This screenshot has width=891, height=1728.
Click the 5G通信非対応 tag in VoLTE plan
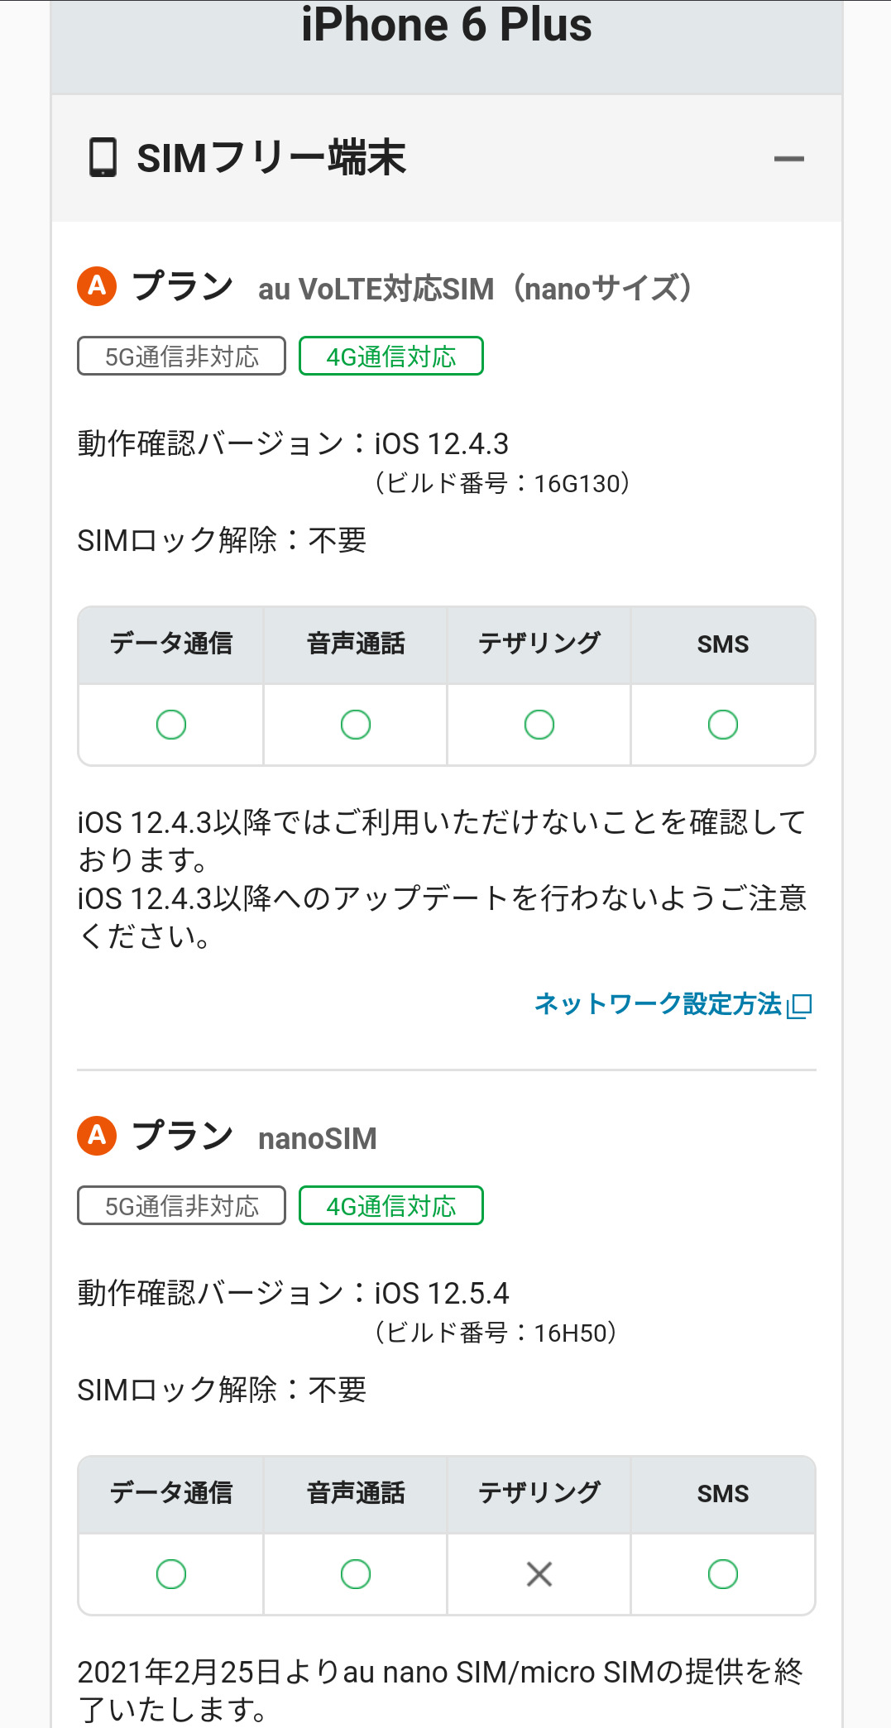coord(181,357)
